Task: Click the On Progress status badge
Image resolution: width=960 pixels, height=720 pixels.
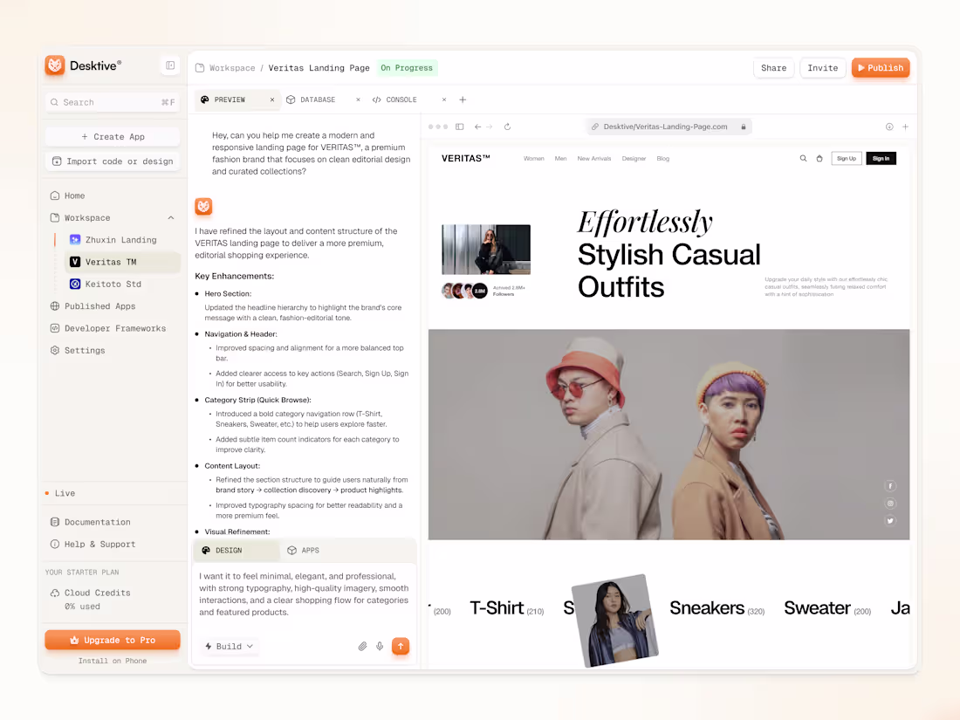Action: (407, 68)
